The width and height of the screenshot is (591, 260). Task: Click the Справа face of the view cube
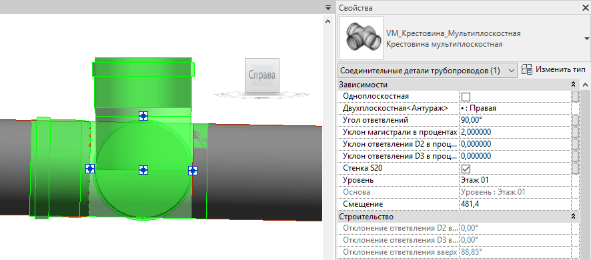coord(262,75)
